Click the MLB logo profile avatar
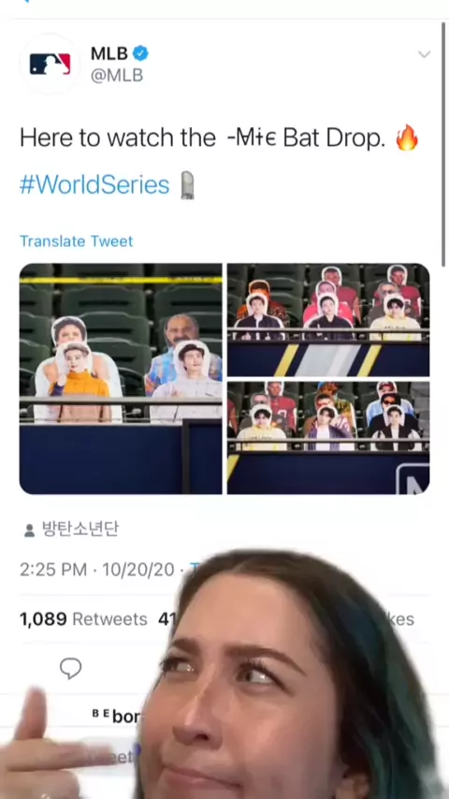449x799 pixels. (50, 65)
